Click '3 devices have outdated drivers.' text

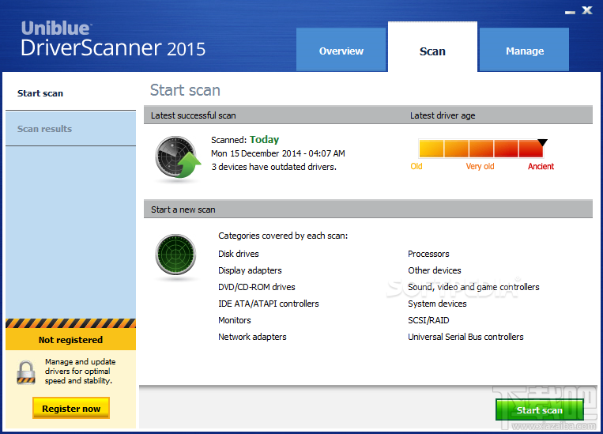273,167
